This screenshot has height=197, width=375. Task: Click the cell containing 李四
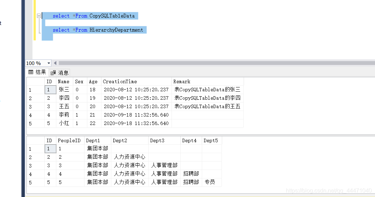coord(64,98)
